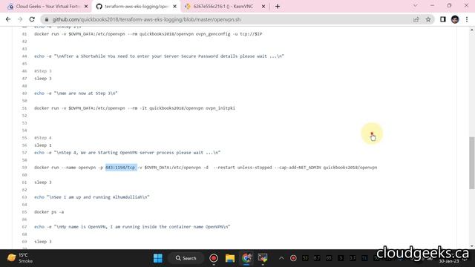Switch to terraform-aws-eks-logging tab
Viewport: 475px width, 267px height.
click(136, 6)
